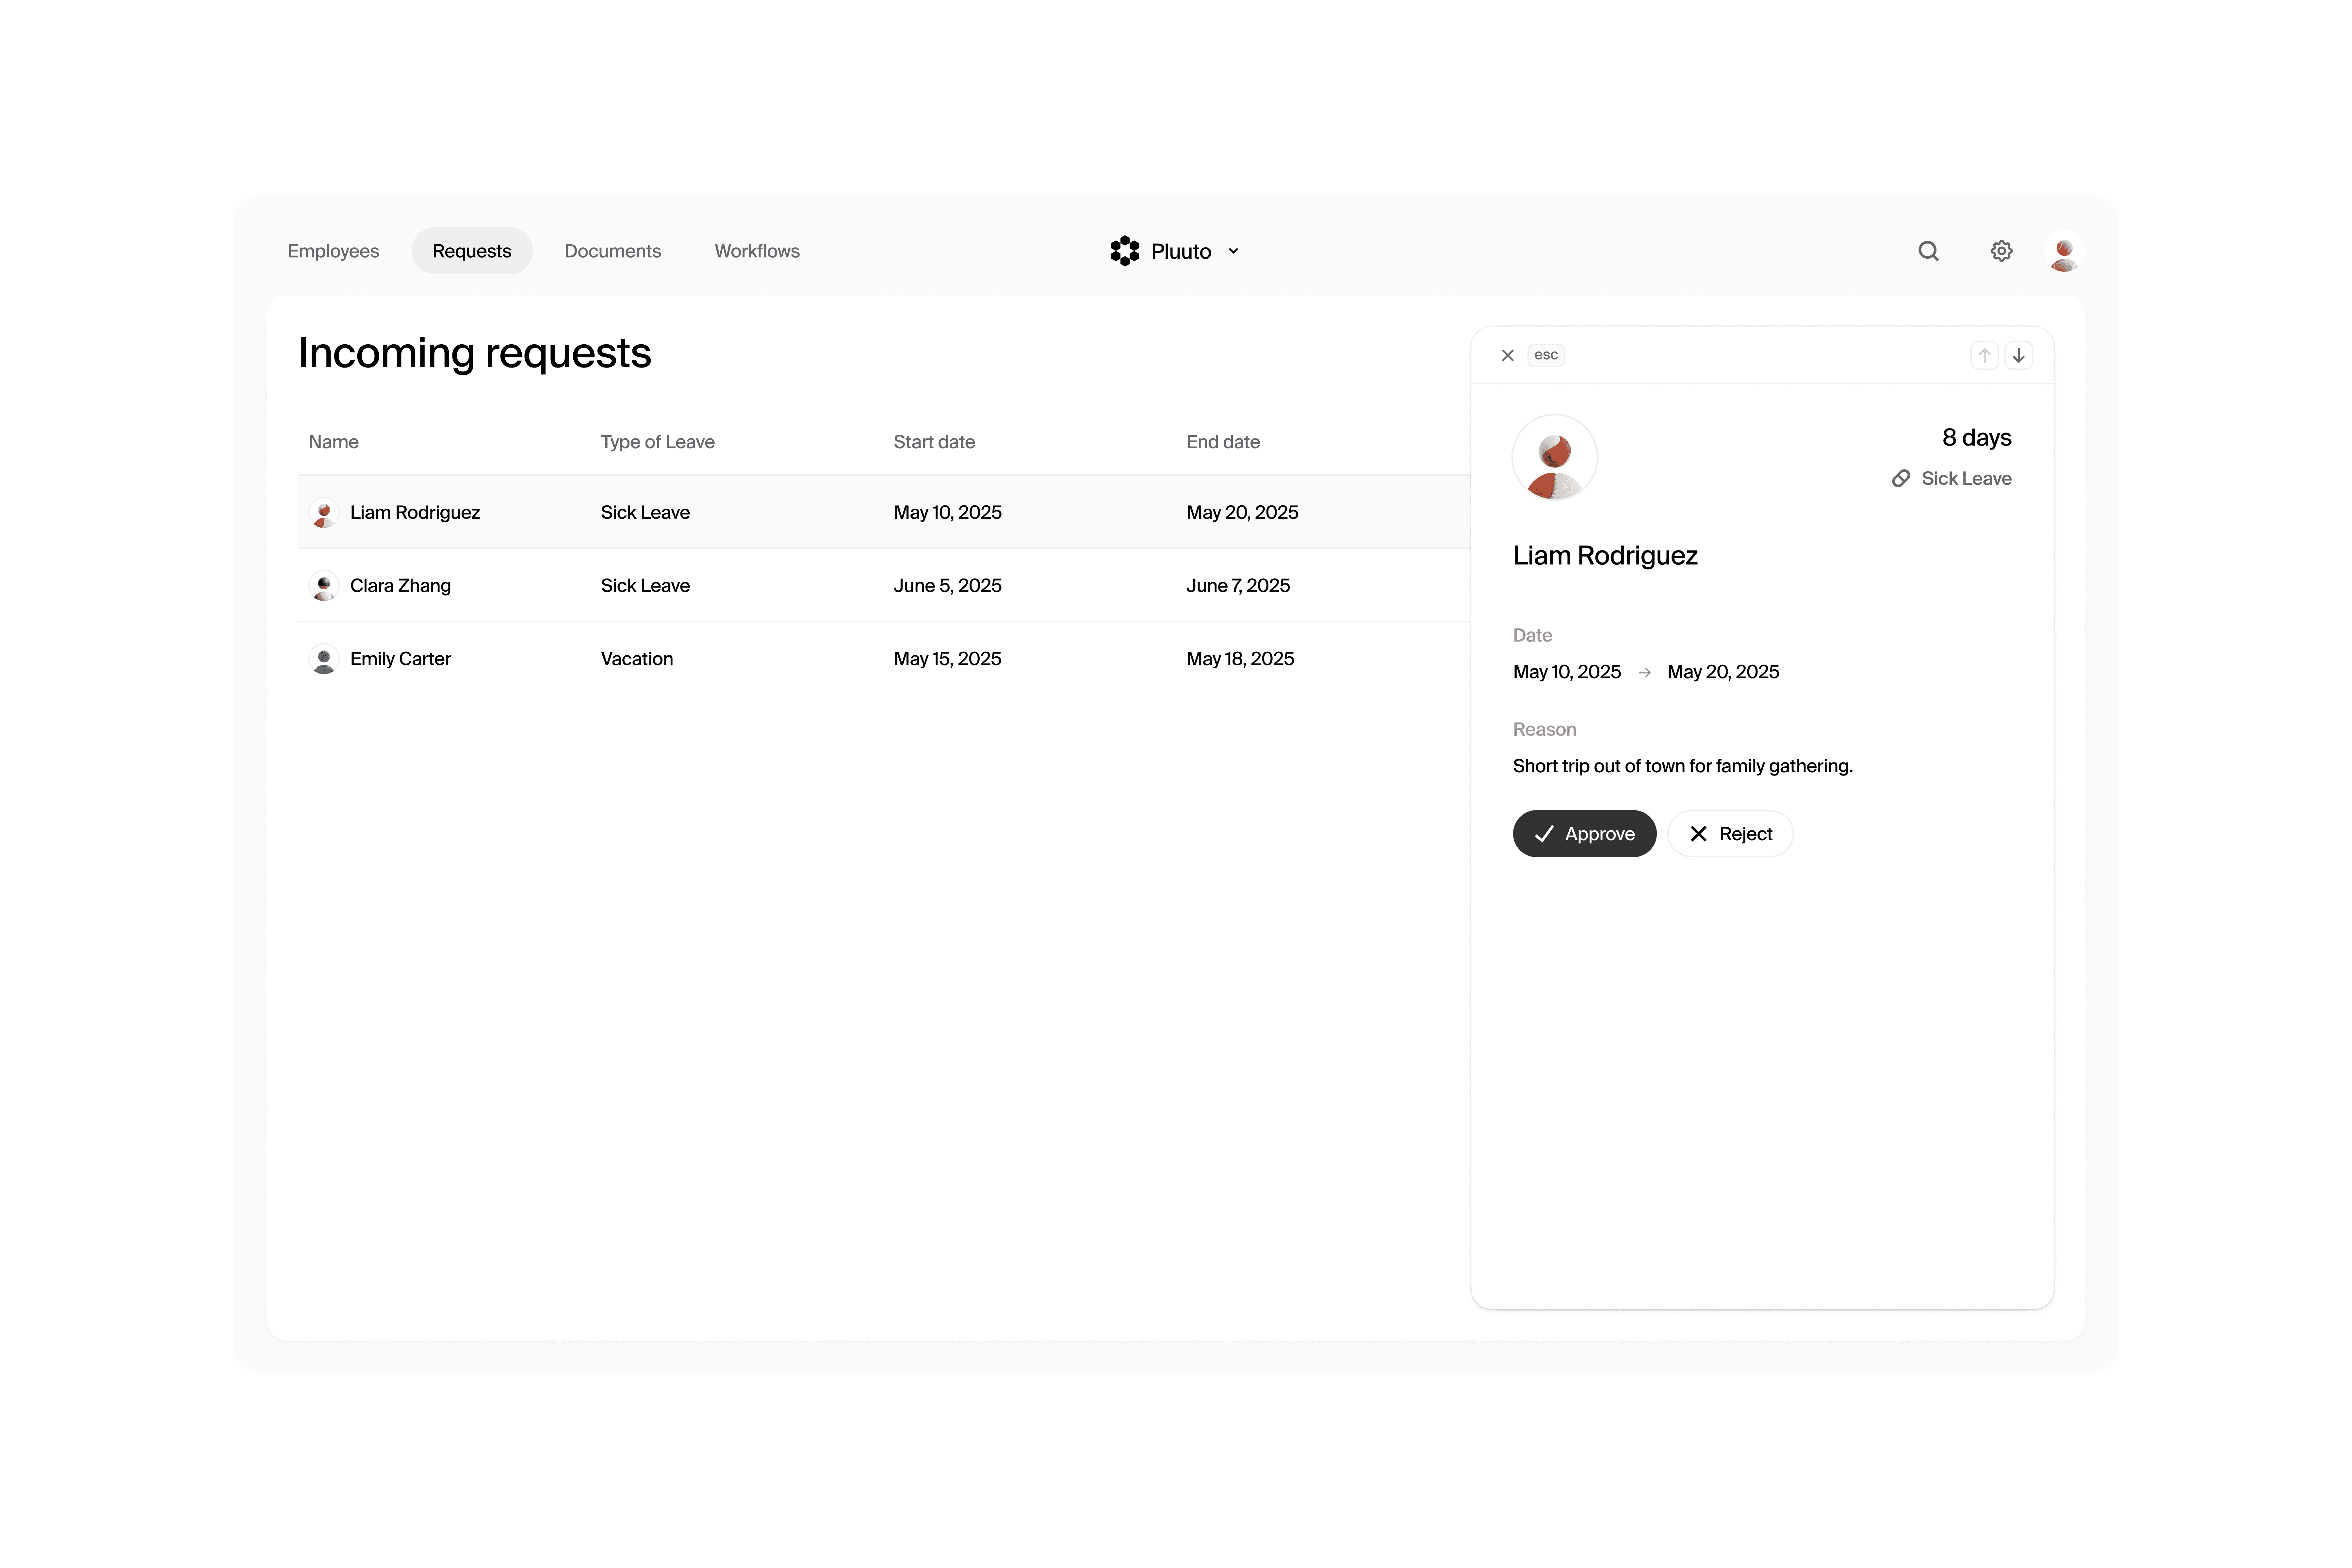The width and height of the screenshot is (2352, 1568).
Task: Open the Documents tab
Action: [x=612, y=251]
